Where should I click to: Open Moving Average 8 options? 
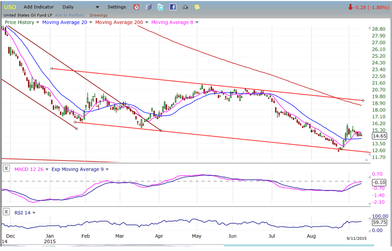pos(197,23)
